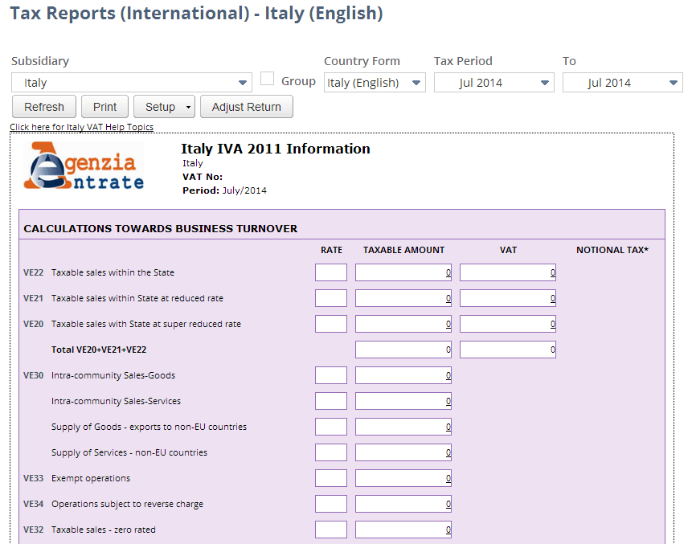Click VE33 Exempt operations rate field
Screen dimensions: 692x544
(331, 478)
